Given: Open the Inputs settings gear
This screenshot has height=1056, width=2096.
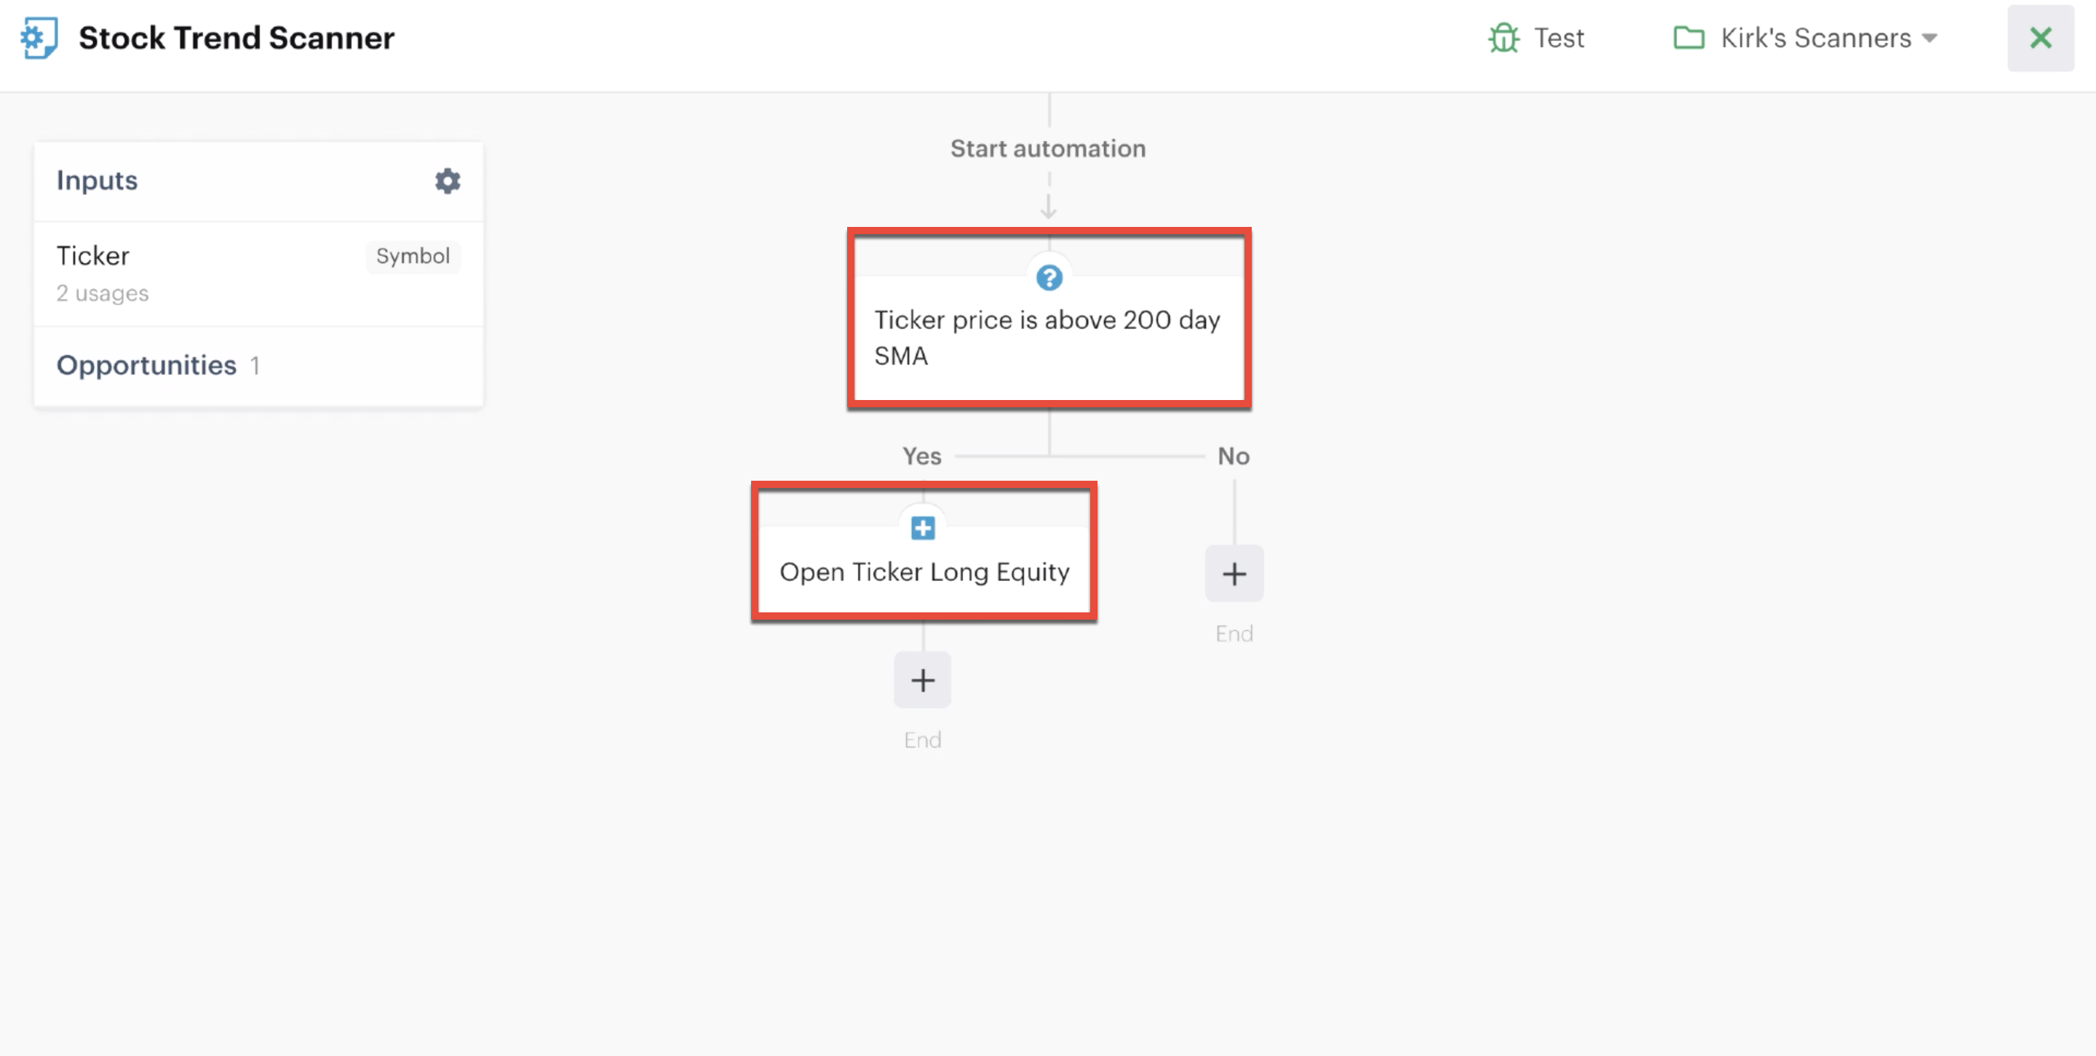Looking at the screenshot, I should pyautogui.click(x=448, y=180).
